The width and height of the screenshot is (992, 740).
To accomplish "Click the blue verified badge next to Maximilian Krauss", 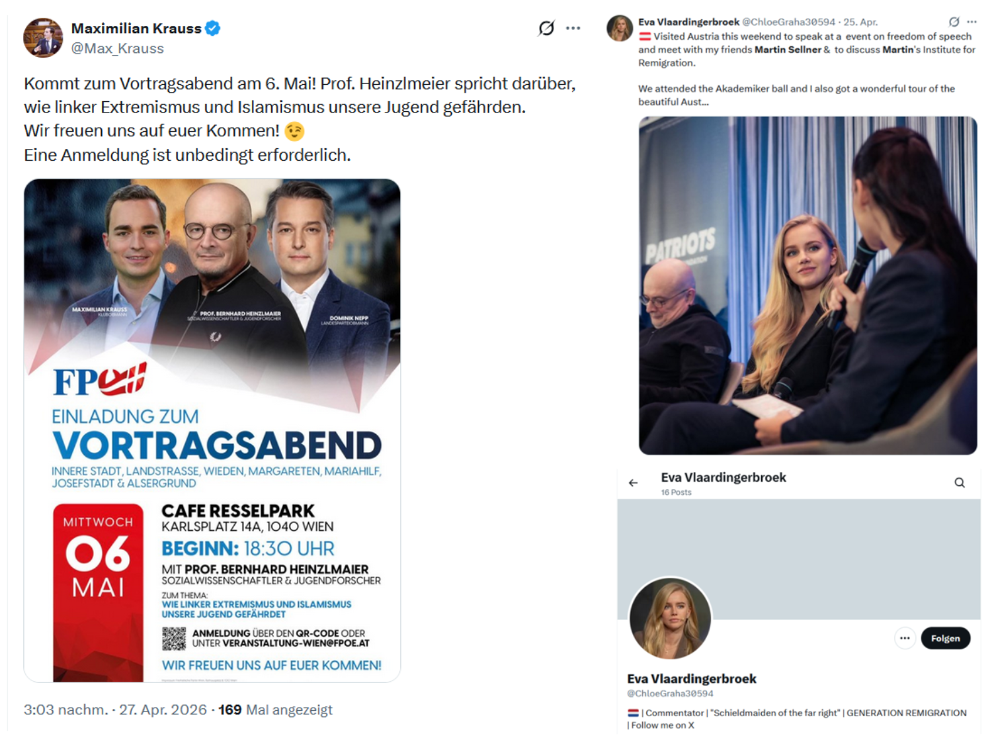I will coord(212,28).
